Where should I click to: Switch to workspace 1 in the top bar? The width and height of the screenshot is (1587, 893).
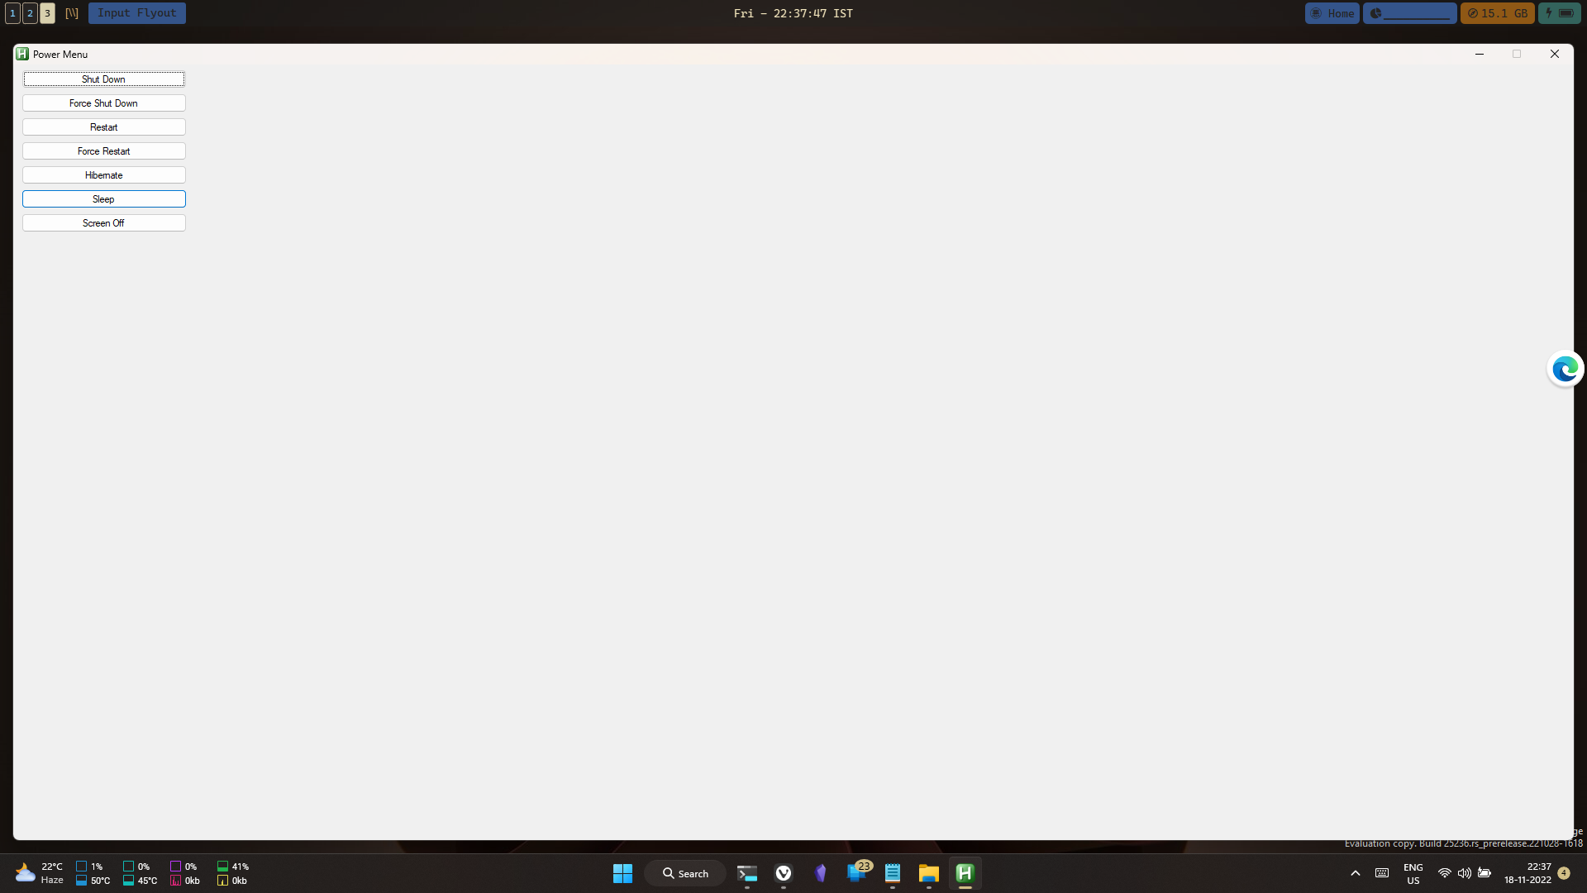point(12,13)
